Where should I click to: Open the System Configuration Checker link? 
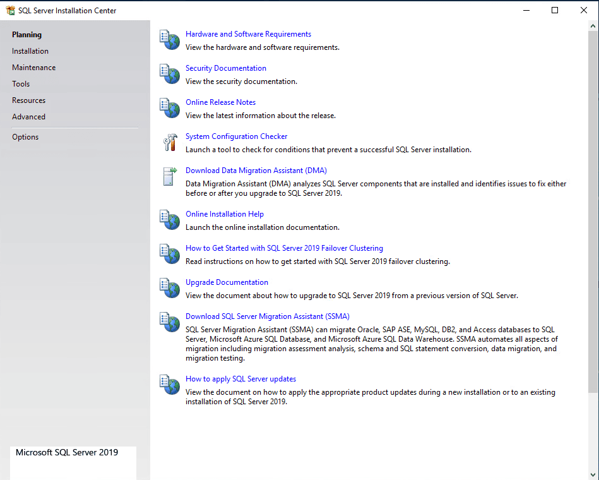click(236, 136)
